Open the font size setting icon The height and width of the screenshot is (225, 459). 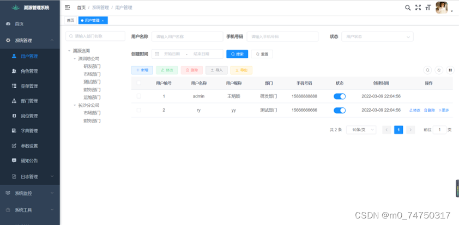tap(428, 8)
